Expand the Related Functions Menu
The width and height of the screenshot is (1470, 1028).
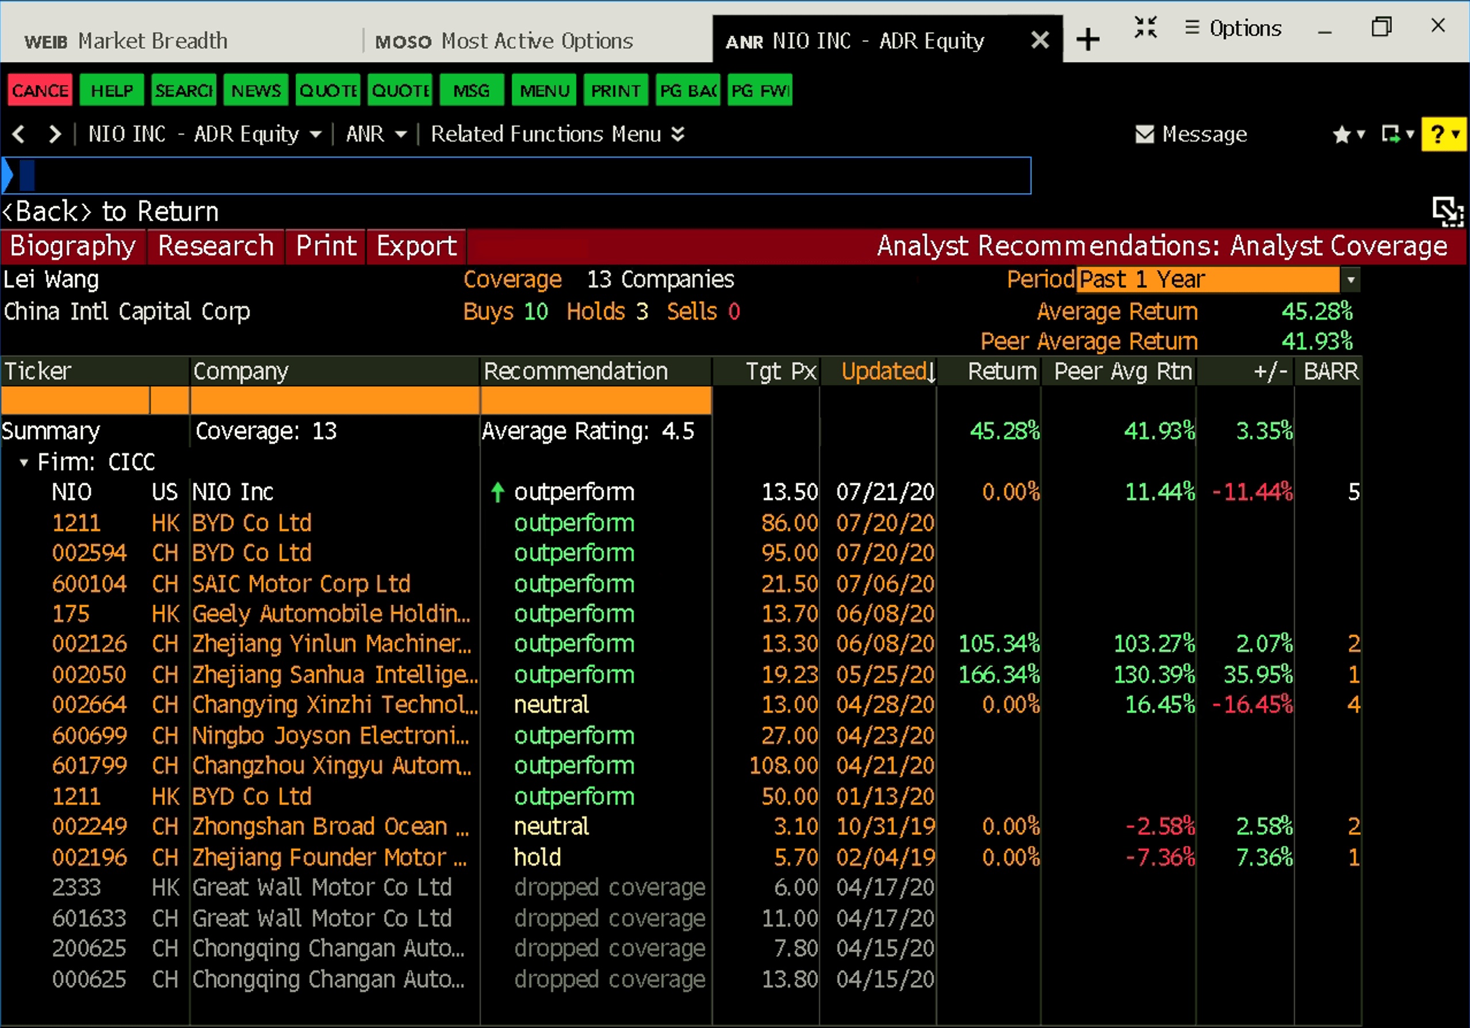[x=557, y=135]
